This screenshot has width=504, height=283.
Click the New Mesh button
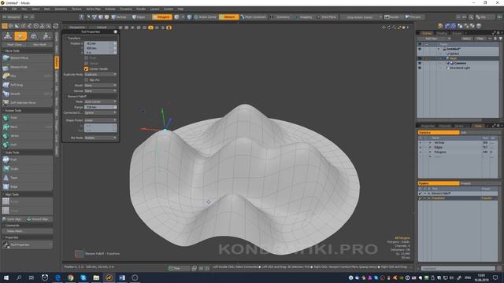tap(40, 45)
